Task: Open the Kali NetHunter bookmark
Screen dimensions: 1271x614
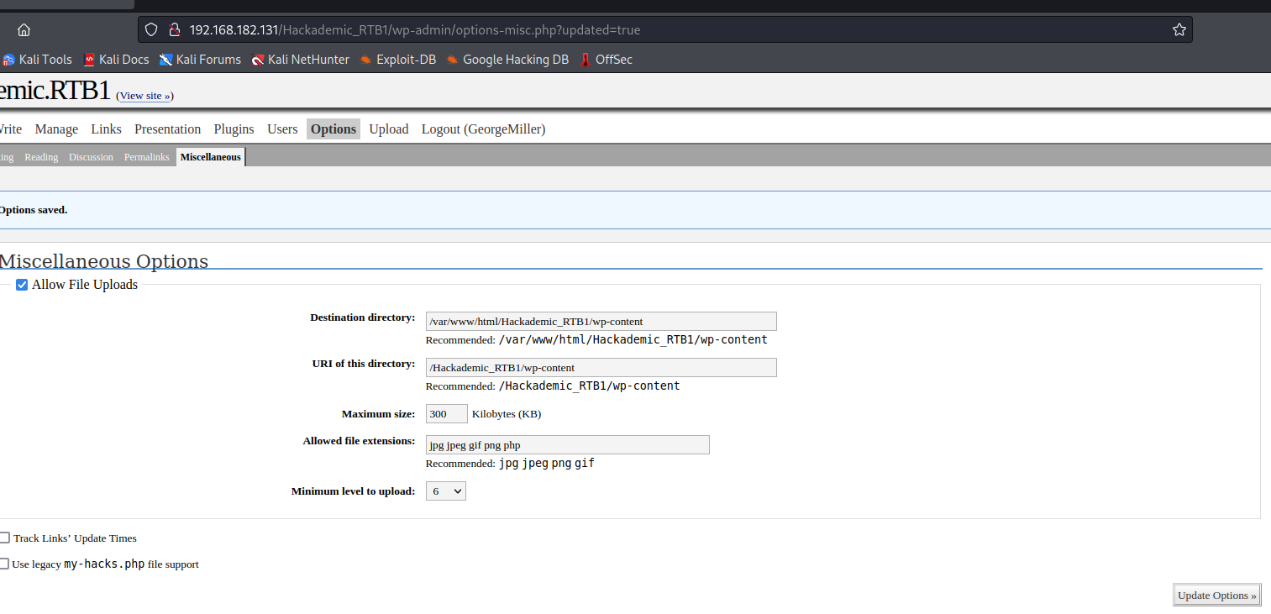Action: point(301,60)
